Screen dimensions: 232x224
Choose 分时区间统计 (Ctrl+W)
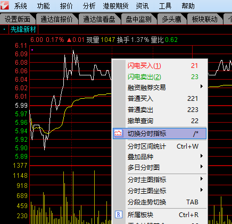160,147
